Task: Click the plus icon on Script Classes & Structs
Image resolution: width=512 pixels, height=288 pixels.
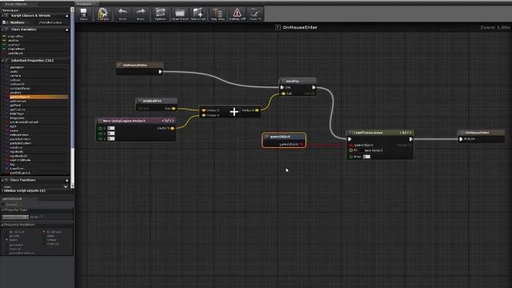Action: 67,16
